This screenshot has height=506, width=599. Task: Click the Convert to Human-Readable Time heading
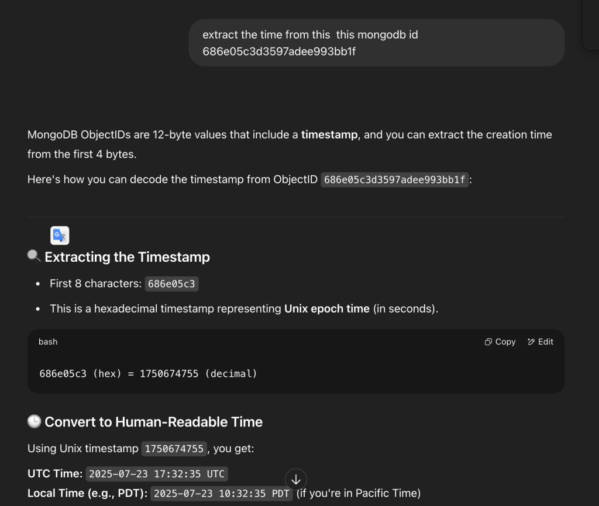153,422
